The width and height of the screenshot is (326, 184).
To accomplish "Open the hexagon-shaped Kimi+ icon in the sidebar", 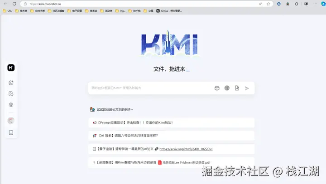I will pos(11,105).
